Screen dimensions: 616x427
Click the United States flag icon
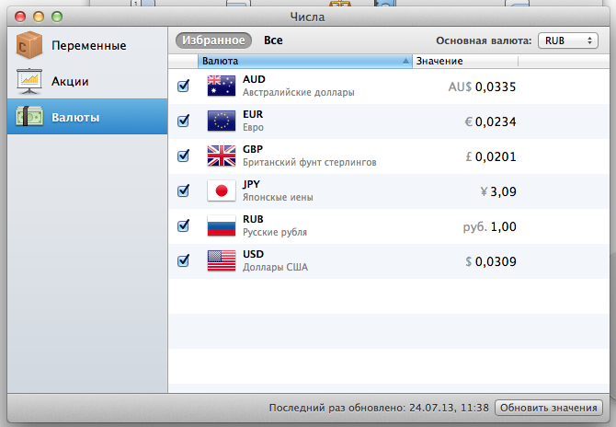(222, 261)
